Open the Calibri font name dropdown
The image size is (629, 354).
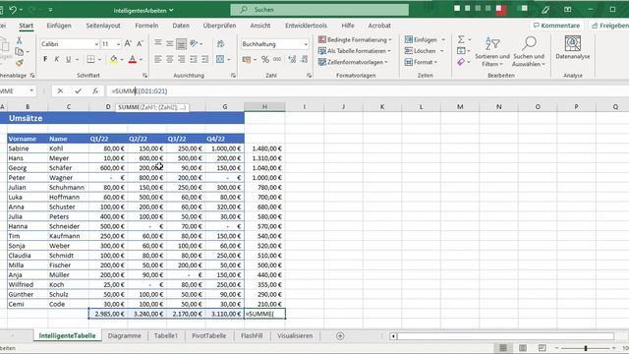click(96, 44)
